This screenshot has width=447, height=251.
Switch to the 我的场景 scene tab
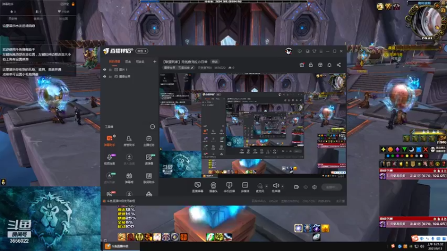click(115, 61)
